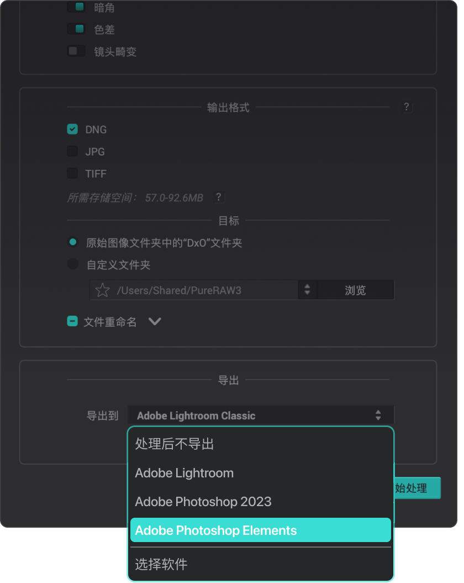
Task: Open the 导出到 Adobe Lightroom Classic dropdown
Action: click(261, 415)
